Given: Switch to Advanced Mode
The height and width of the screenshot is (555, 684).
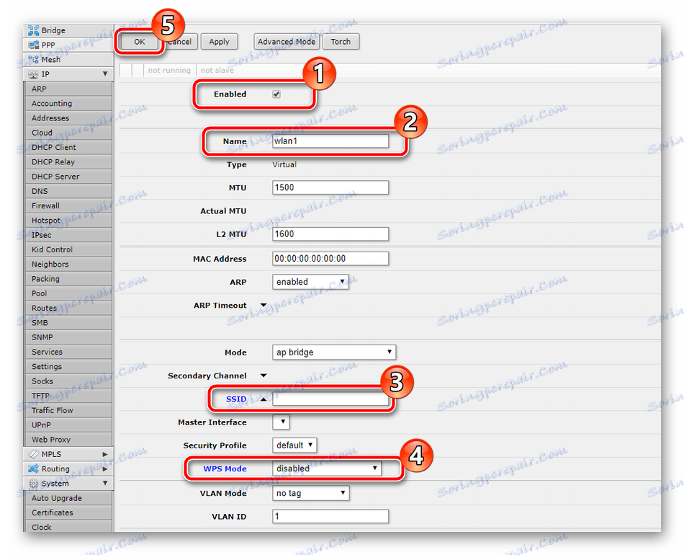Looking at the screenshot, I should (286, 42).
